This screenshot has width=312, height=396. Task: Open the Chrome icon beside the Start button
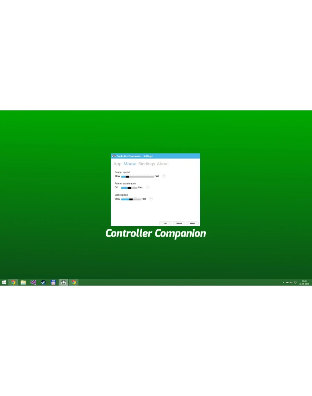(13, 283)
